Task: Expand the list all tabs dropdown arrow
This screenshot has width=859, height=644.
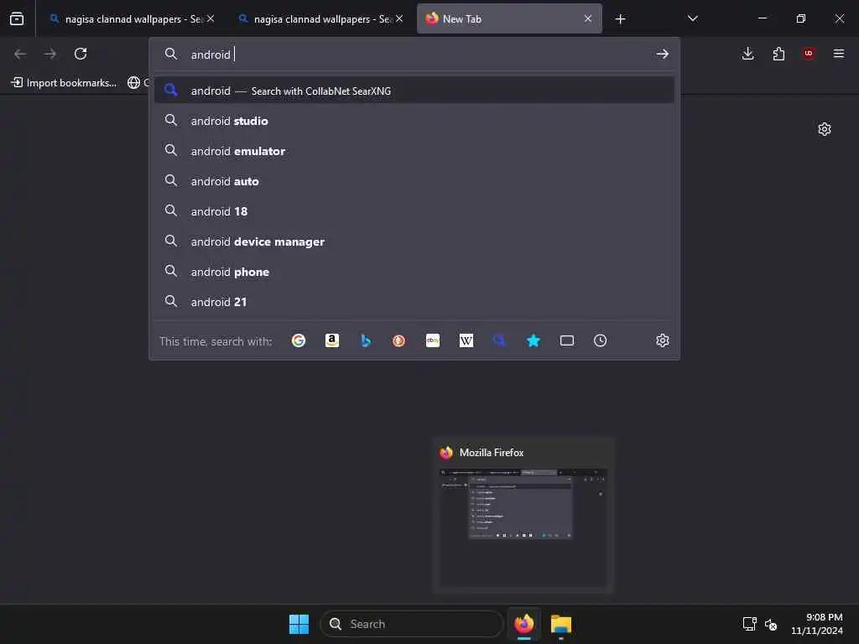Action: (692, 18)
